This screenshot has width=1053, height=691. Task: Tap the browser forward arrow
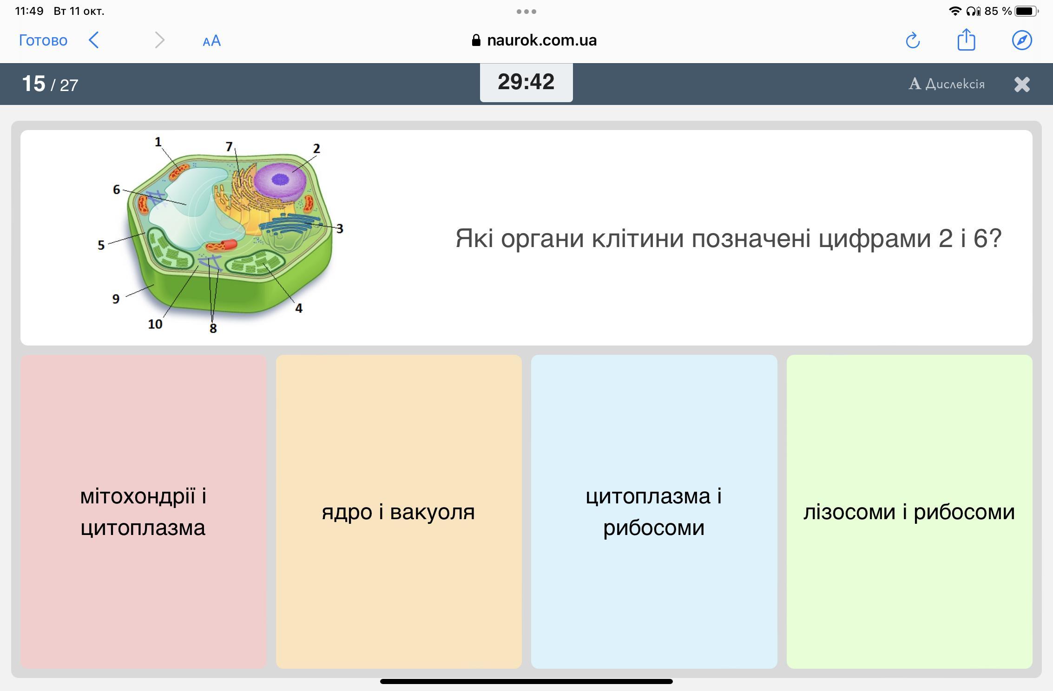pos(159,40)
